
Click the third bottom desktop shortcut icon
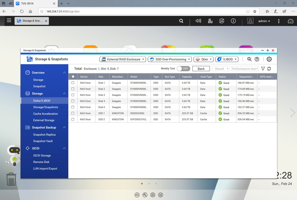click(153, 195)
